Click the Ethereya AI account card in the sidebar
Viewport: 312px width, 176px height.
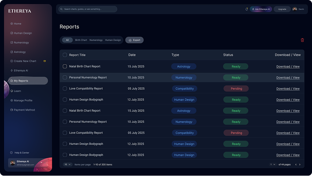28,163
